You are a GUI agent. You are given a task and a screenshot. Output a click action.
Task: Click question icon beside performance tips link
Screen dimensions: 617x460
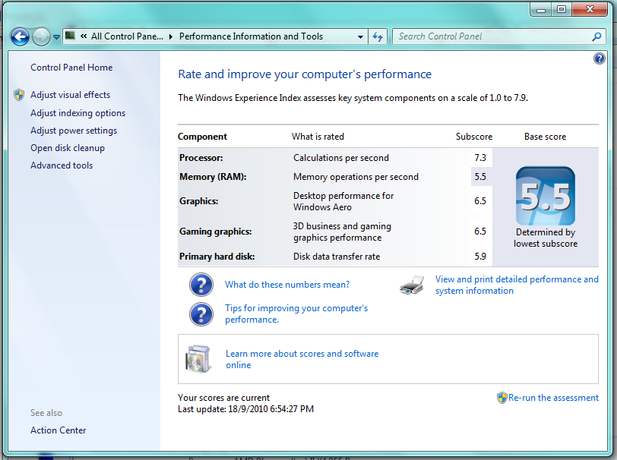point(201,313)
